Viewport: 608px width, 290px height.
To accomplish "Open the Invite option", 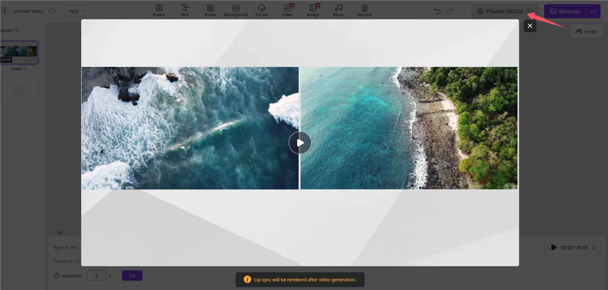I will [x=586, y=31].
